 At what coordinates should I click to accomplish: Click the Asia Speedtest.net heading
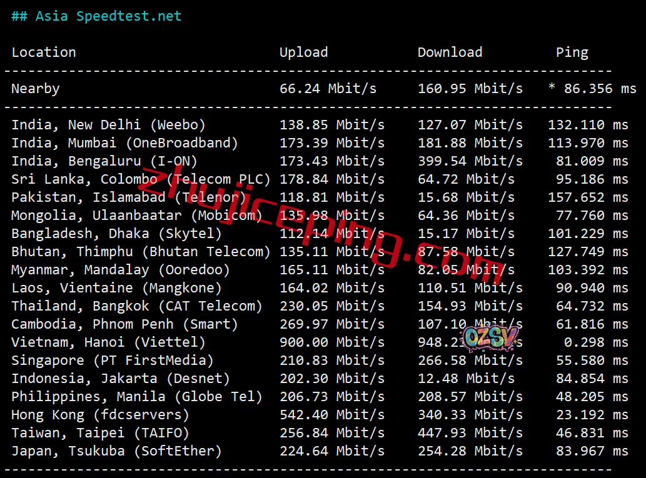pos(96,16)
